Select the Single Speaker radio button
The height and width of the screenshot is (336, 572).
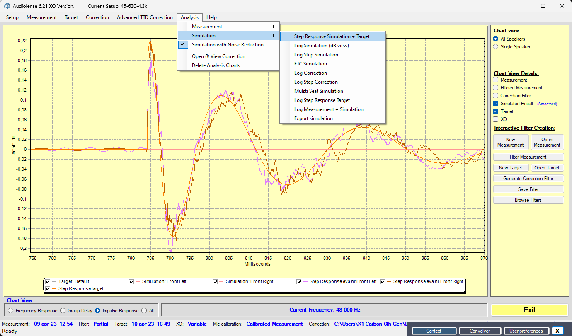[496, 47]
